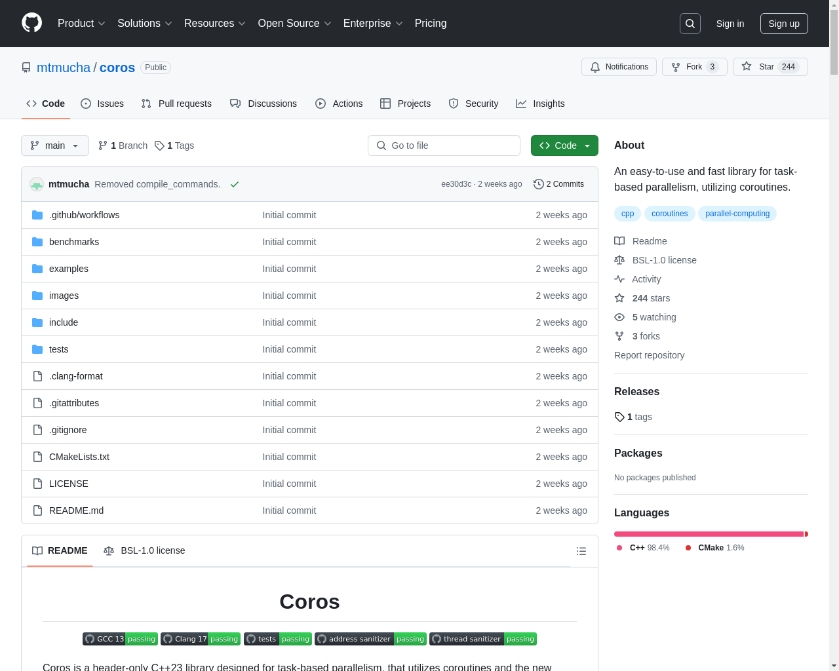Click the thread sanitizer passing badge
The height and width of the screenshot is (671, 839).
[x=483, y=639]
